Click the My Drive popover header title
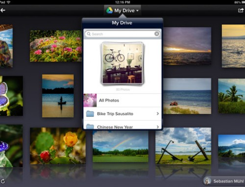 coord(122,23)
